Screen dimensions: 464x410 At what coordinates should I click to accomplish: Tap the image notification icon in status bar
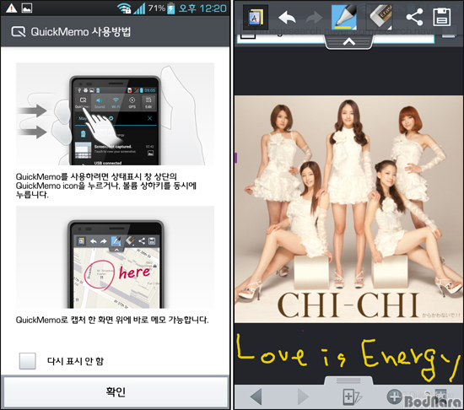[x=27, y=8]
